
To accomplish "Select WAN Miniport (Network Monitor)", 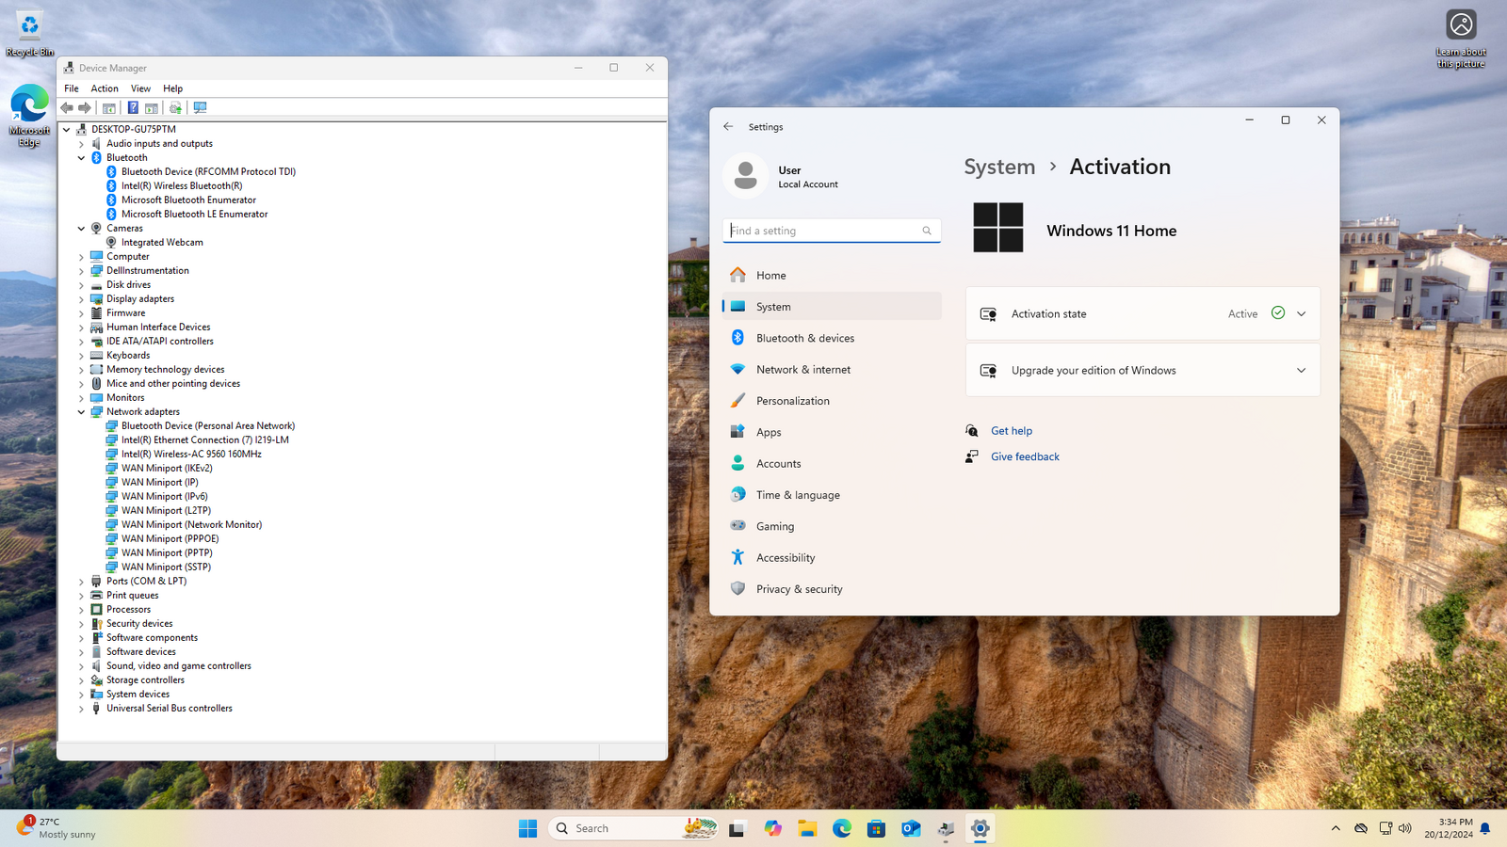I will (x=191, y=524).
